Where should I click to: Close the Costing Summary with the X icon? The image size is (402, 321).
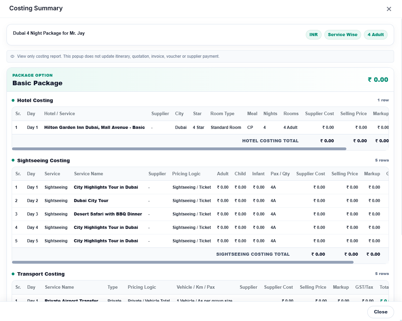[389, 9]
